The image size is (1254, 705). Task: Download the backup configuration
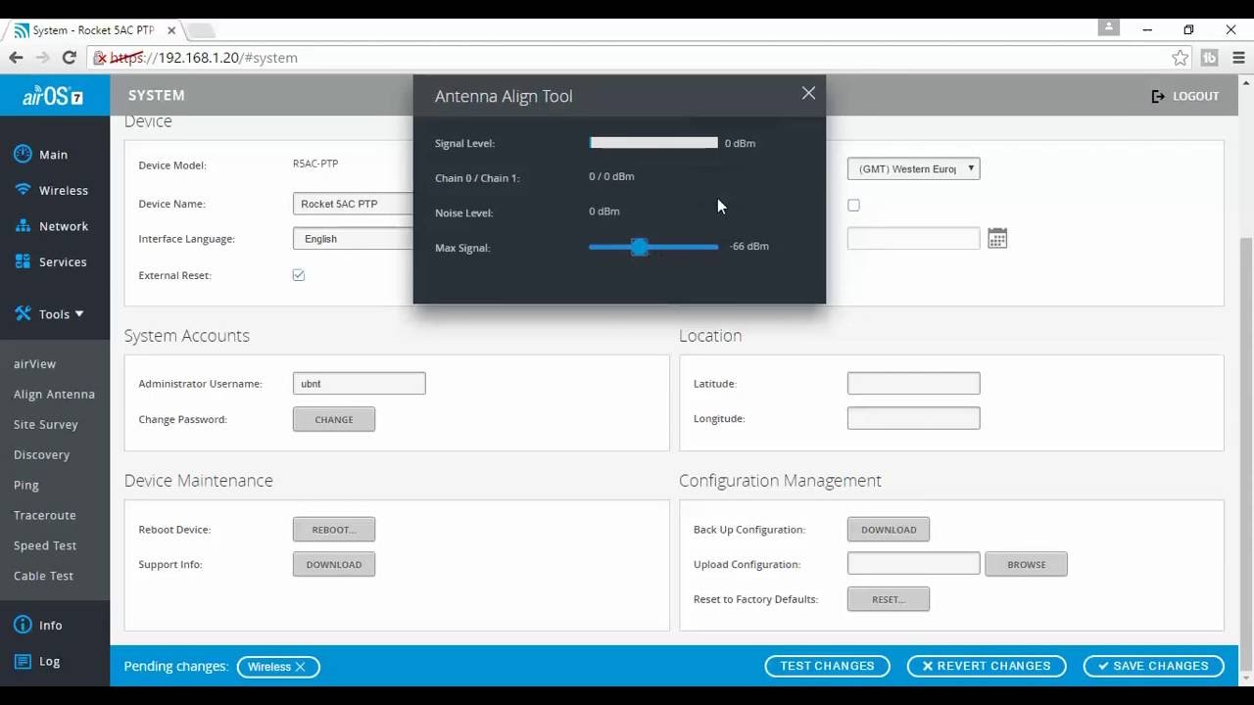pyautogui.click(x=888, y=530)
